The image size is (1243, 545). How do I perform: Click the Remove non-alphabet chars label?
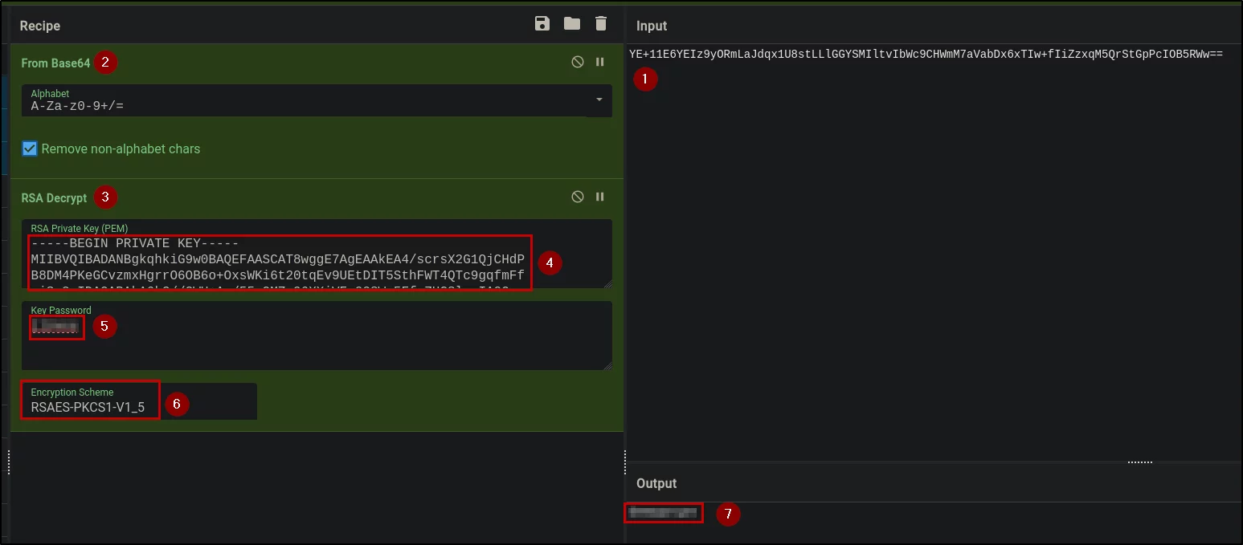point(121,148)
